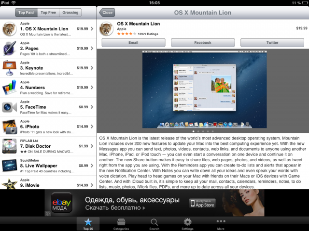Viewport: 309px width, 231px height.
Task: Expand the Pages row chevron
Action: coord(92,48)
